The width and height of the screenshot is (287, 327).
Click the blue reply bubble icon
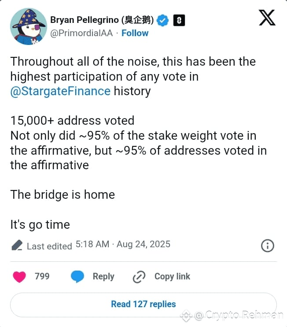point(77,277)
